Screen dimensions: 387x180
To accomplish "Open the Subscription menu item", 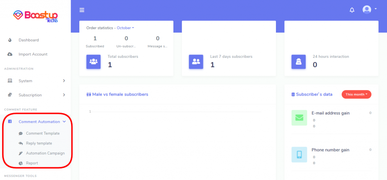I will coord(30,95).
